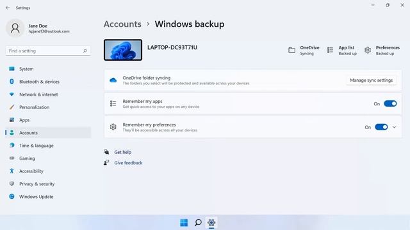This screenshot has height=230, width=410.
Task: Open Windows Update
Action: (x=48, y=196)
